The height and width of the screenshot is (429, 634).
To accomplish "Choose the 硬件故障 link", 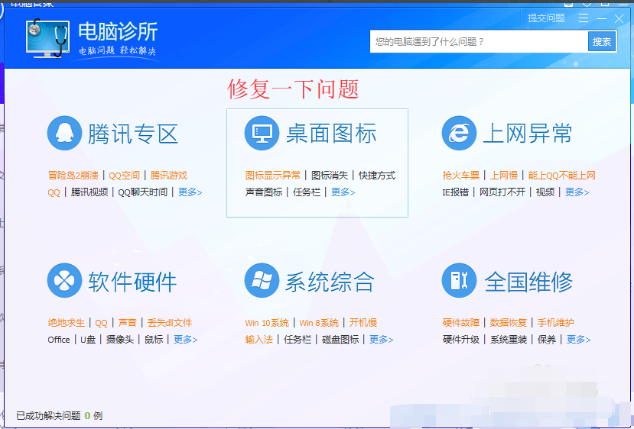I will click(x=461, y=322).
